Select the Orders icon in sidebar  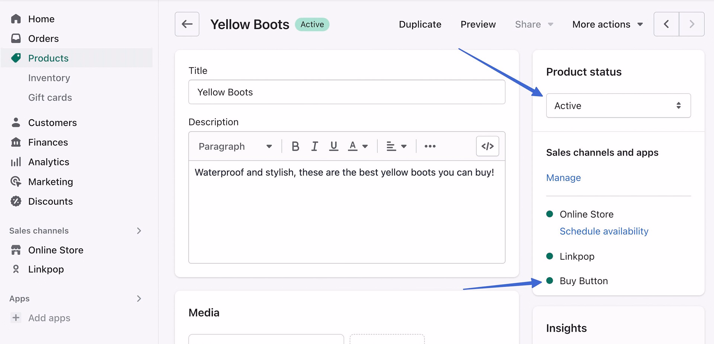coord(16,38)
